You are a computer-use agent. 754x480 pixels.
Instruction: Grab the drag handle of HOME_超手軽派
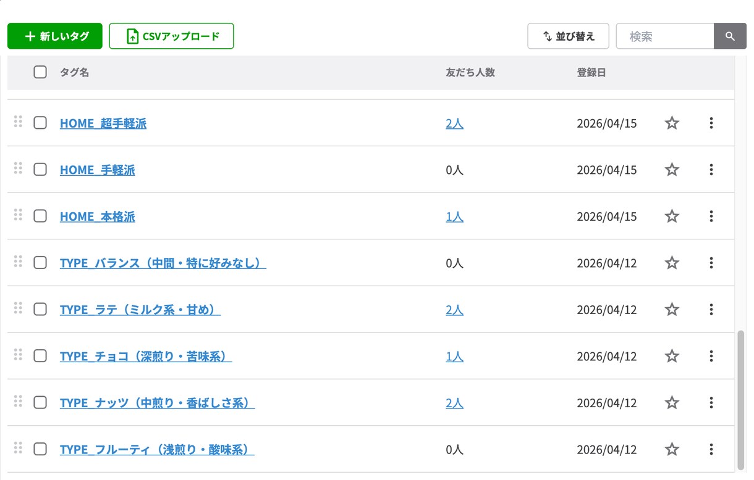point(18,121)
